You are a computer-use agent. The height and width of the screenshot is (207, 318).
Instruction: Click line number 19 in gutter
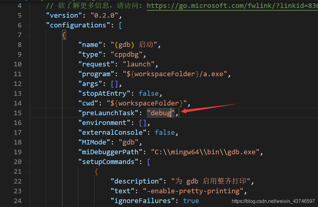tap(18, 152)
